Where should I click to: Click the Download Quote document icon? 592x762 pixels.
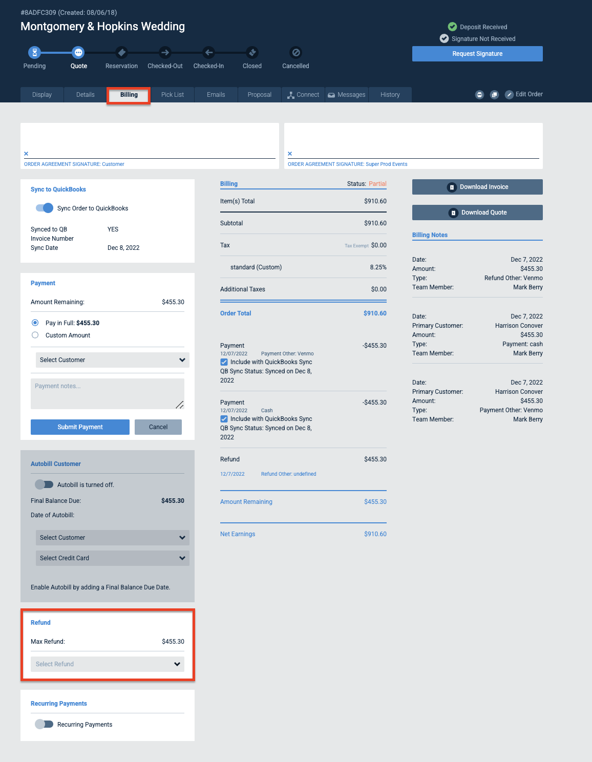click(x=453, y=213)
